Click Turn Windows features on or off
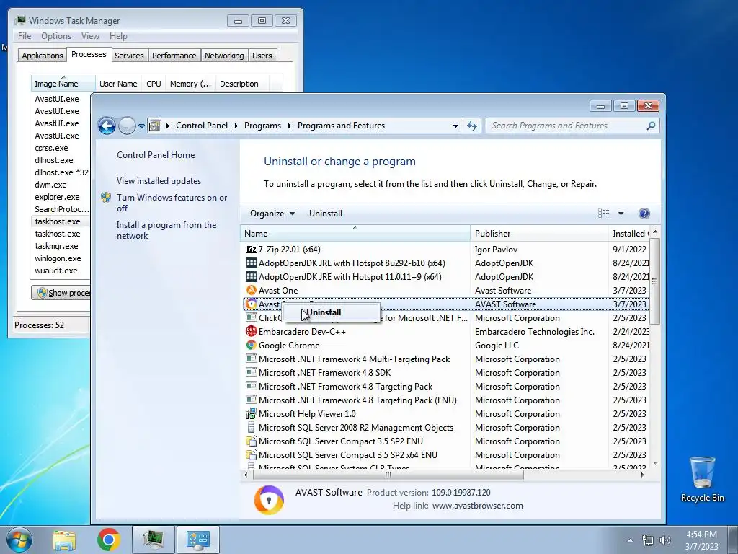Viewport: 738px width, 554px height. [x=172, y=203]
